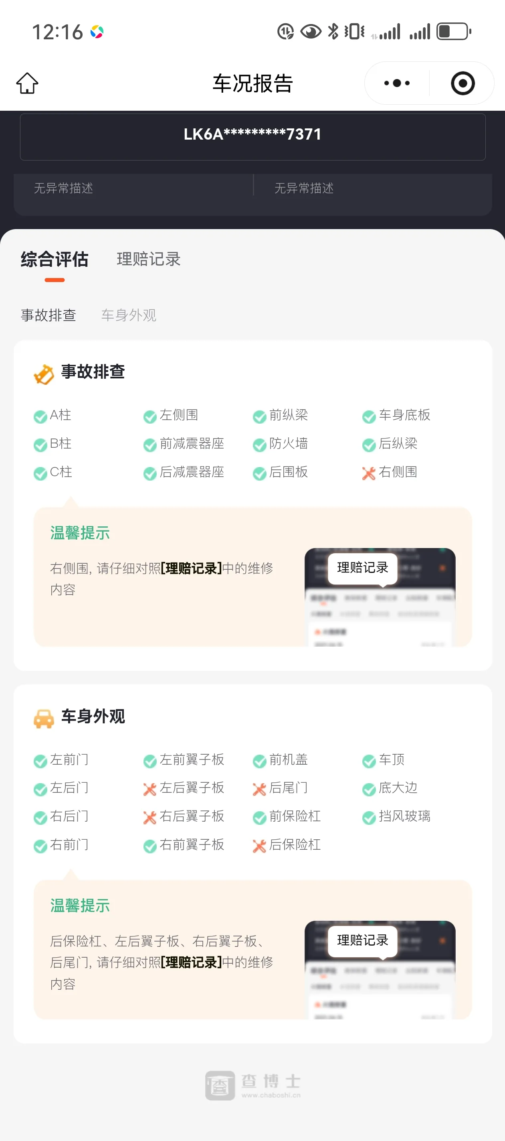Tap the home icon in header

(x=27, y=83)
